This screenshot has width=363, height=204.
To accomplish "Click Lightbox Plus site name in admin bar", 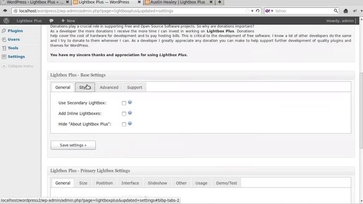I will [29, 20].
